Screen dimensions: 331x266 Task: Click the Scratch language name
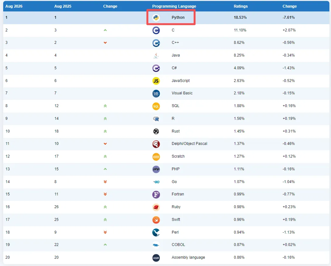click(x=178, y=156)
